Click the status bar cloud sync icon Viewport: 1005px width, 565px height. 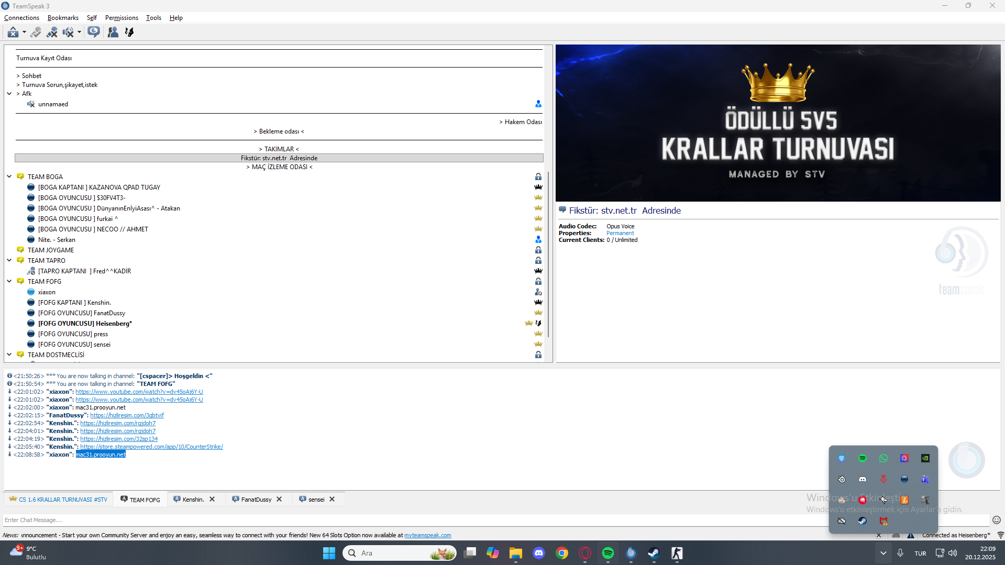pos(896,536)
